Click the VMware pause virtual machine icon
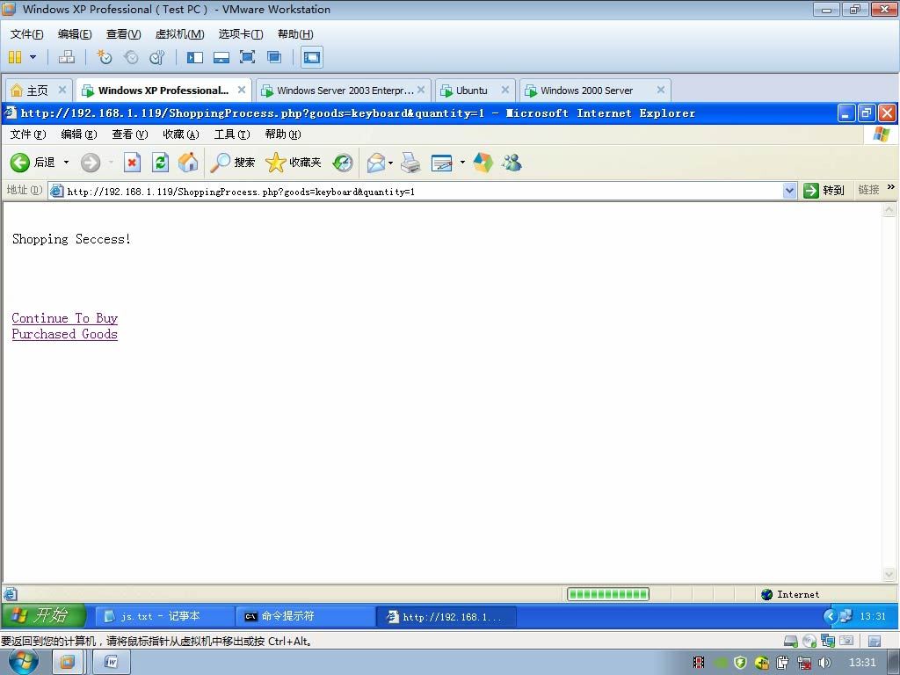This screenshot has height=675, width=900. (15, 57)
